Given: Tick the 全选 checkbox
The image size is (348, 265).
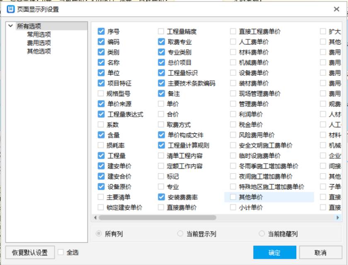Looking at the screenshot, I should (x=60, y=252).
